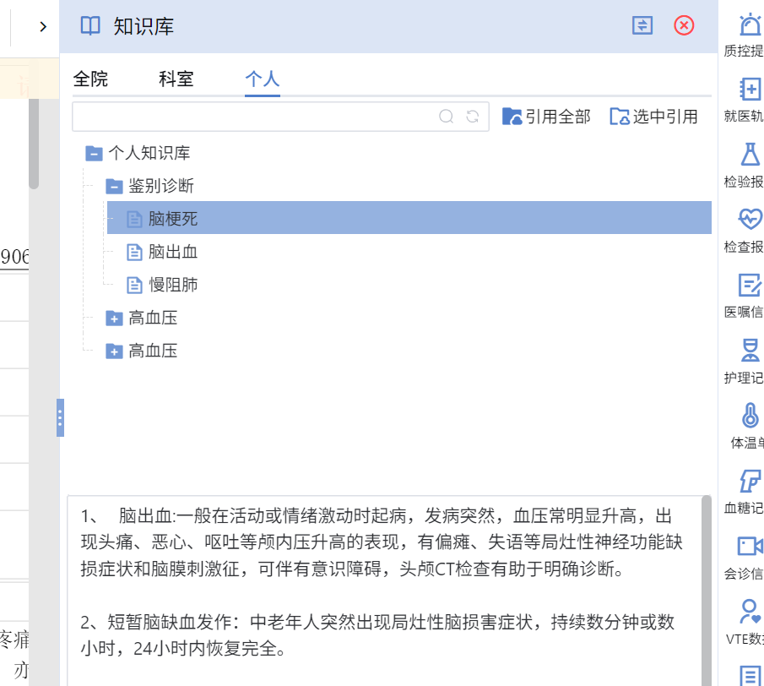Click the 引用全部 button

coord(546,117)
